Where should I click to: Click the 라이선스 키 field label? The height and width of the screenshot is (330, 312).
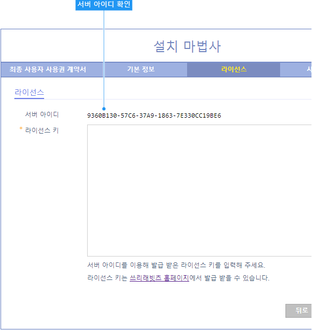(42, 130)
